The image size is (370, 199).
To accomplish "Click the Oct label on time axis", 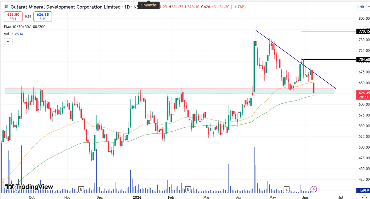I will point(31,197).
